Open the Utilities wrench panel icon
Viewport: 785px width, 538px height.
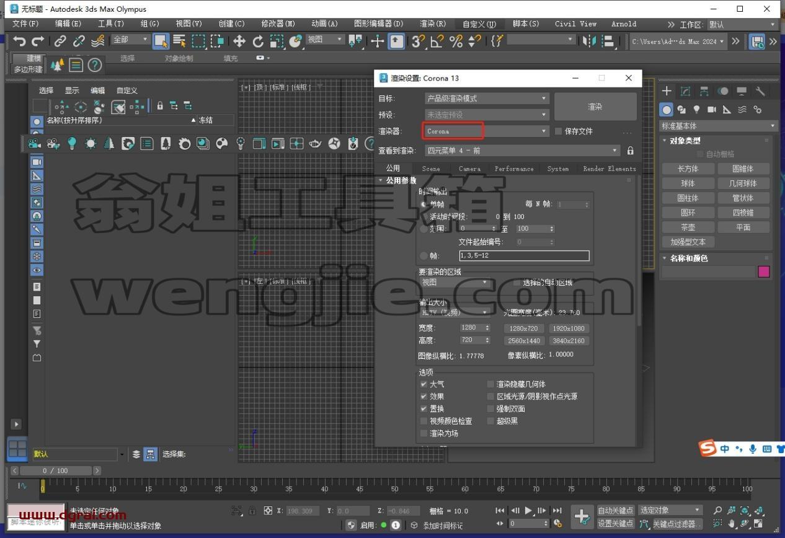click(x=760, y=91)
